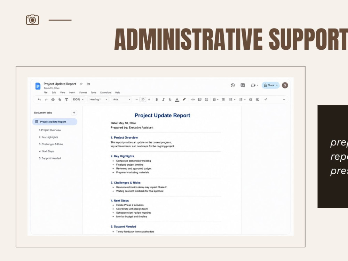Click the Project Update Report page heading
Viewport: 348px width, 261px height.
tap(163, 116)
